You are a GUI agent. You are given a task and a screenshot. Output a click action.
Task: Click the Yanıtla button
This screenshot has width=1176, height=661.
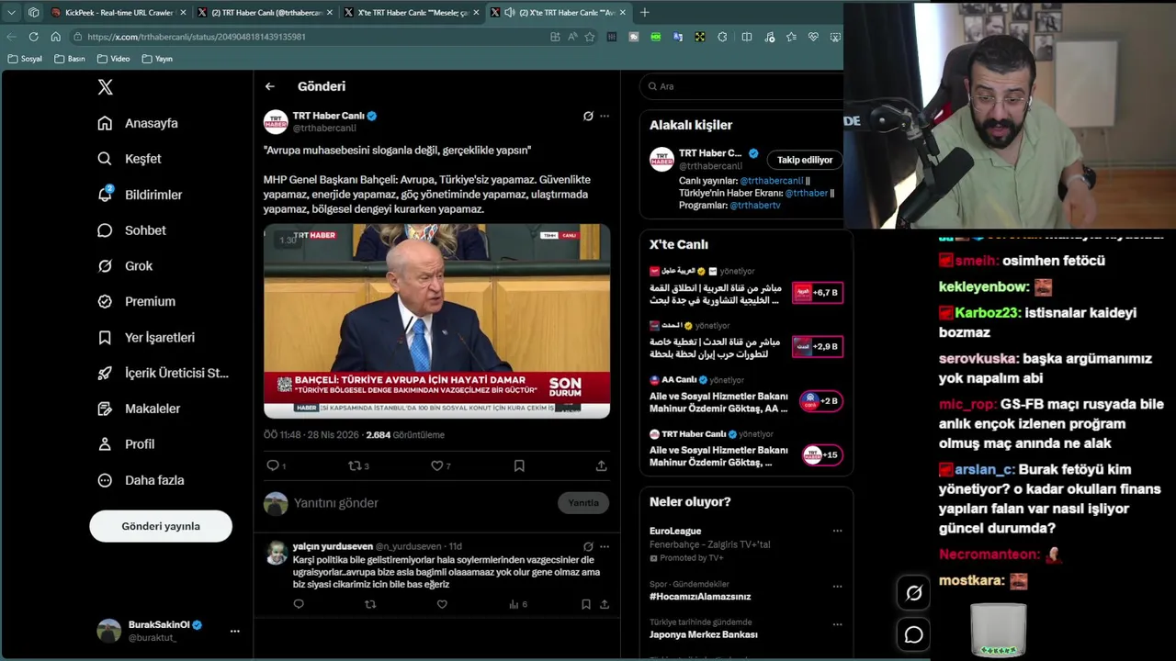click(x=583, y=503)
